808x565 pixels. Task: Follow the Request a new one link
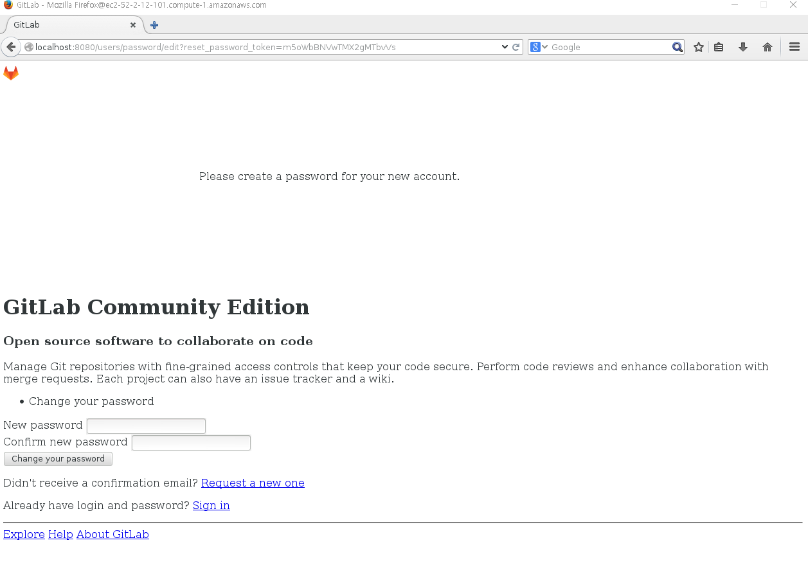point(253,483)
